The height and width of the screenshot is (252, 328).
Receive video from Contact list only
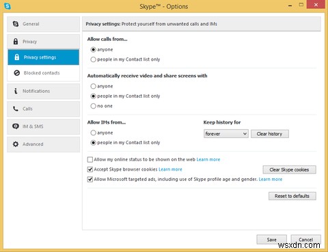coord(93,96)
